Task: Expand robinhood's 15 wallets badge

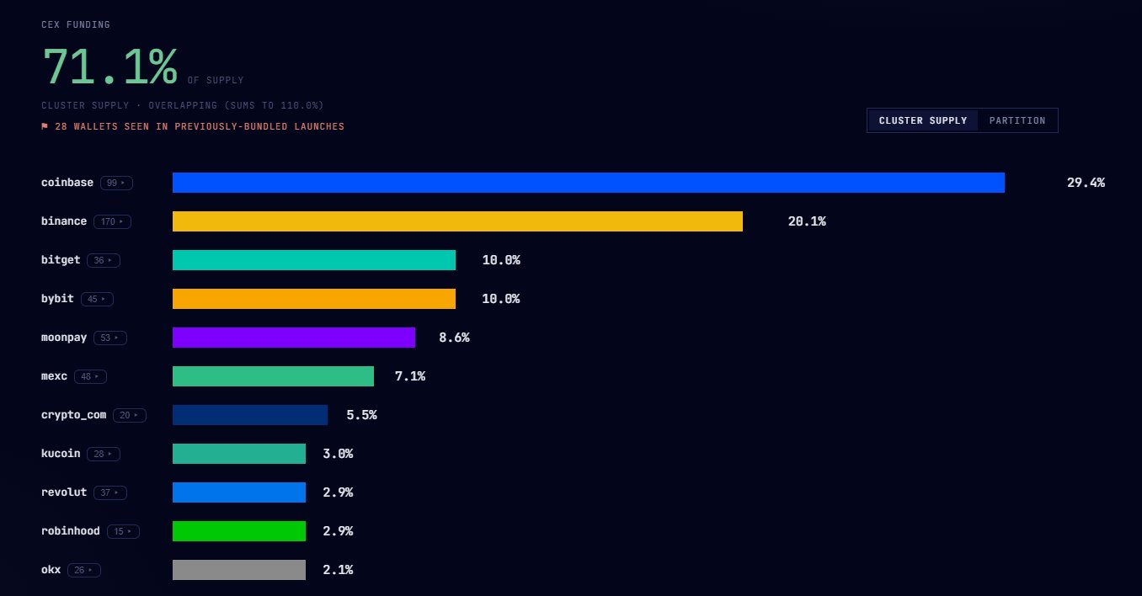Action: tap(123, 531)
